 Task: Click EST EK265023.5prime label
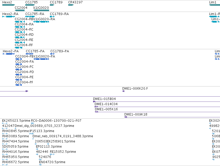point(16,121)
